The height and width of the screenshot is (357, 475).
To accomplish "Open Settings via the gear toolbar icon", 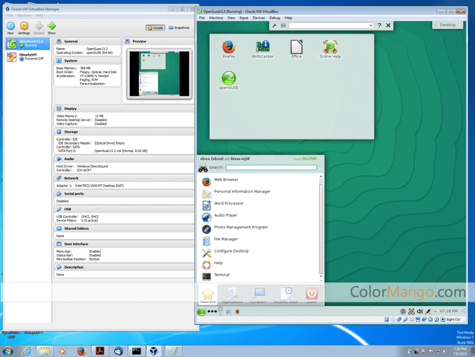I will 24,27.
